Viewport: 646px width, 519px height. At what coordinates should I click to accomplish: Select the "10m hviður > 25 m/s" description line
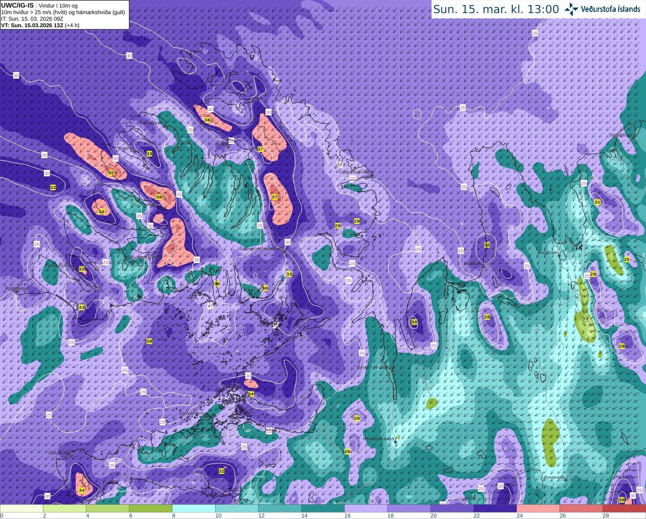click(x=63, y=12)
